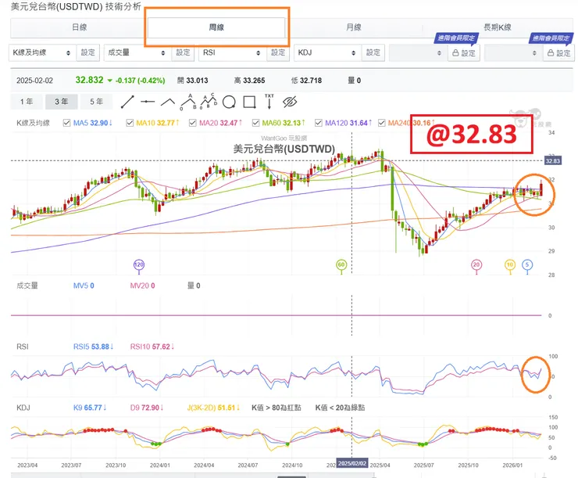
Task: Click the 2025/02/02 date label on axis
Action: 352,463
